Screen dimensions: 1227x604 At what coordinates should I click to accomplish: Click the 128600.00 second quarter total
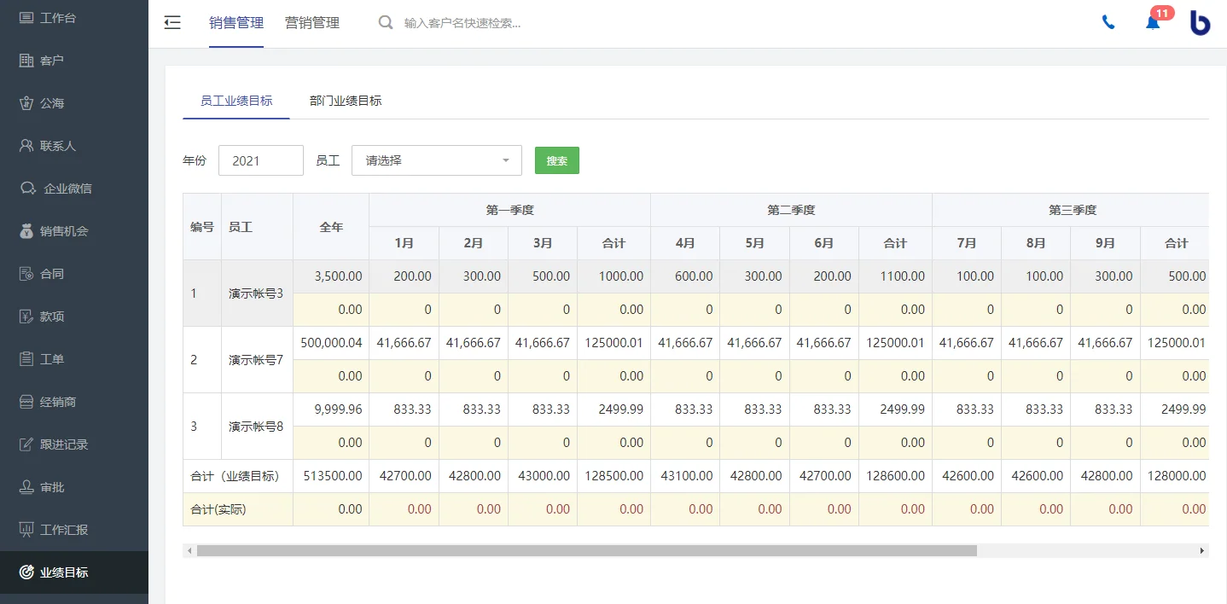point(895,476)
